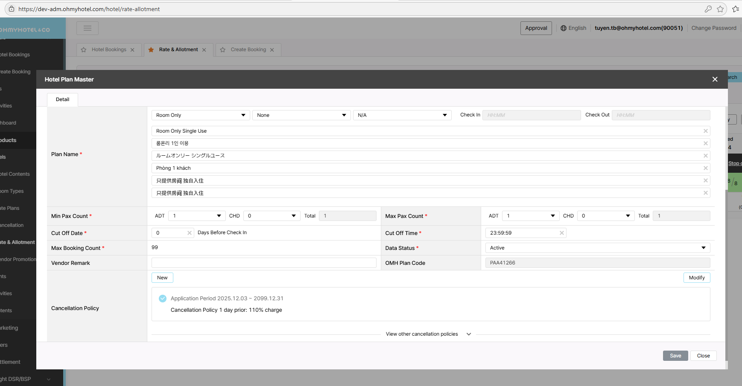Clear the Cut Off Time value
The height and width of the screenshot is (386, 742).
tap(561, 233)
